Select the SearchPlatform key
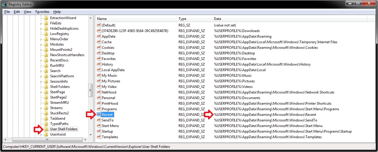The image size is (378, 152). [62, 76]
